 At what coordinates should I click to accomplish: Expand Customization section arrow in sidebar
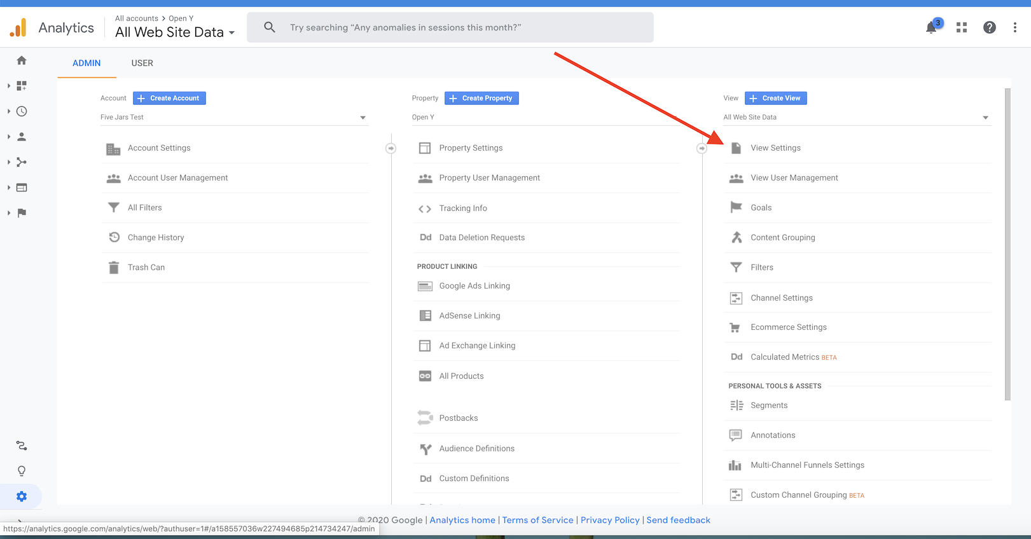pyautogui.click(x=9, y=86)
